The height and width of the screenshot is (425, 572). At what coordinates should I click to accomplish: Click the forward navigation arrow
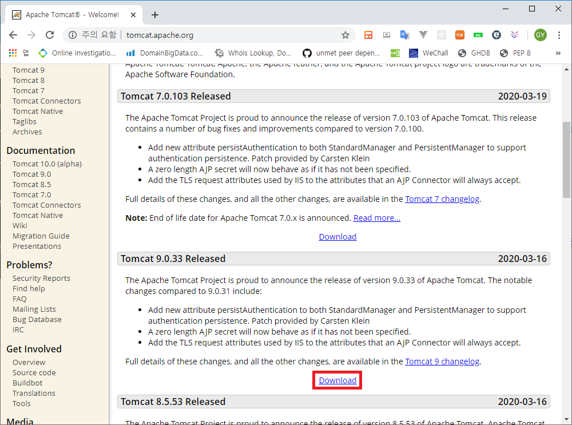click(x=31, y=35)
